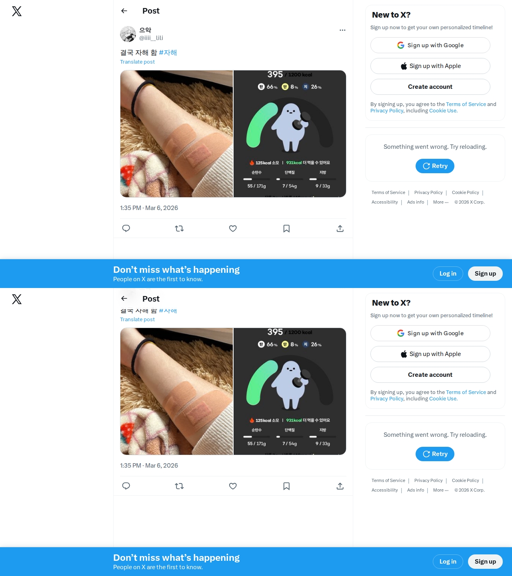
Task: Click the fully visible blue hashtag in post text
Action: 168,52
